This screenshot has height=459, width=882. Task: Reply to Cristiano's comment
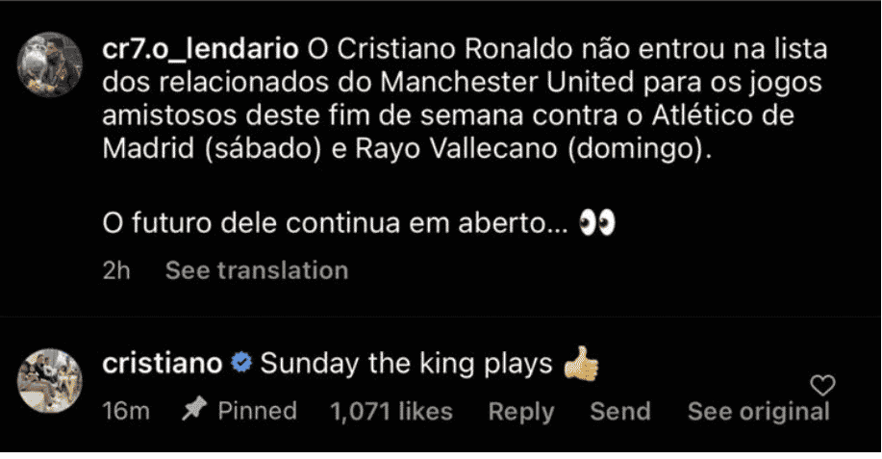tap(520, 412)
